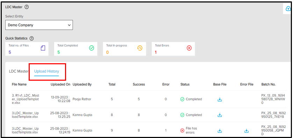This screenshot has width=294, height=138.
Task: Click the Status column header
Action: click(x=185, y=85)
